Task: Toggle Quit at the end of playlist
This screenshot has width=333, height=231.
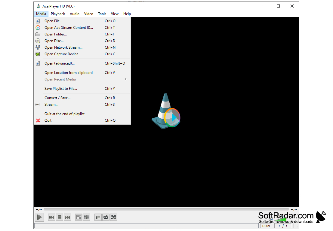Action: click(82, 114)
